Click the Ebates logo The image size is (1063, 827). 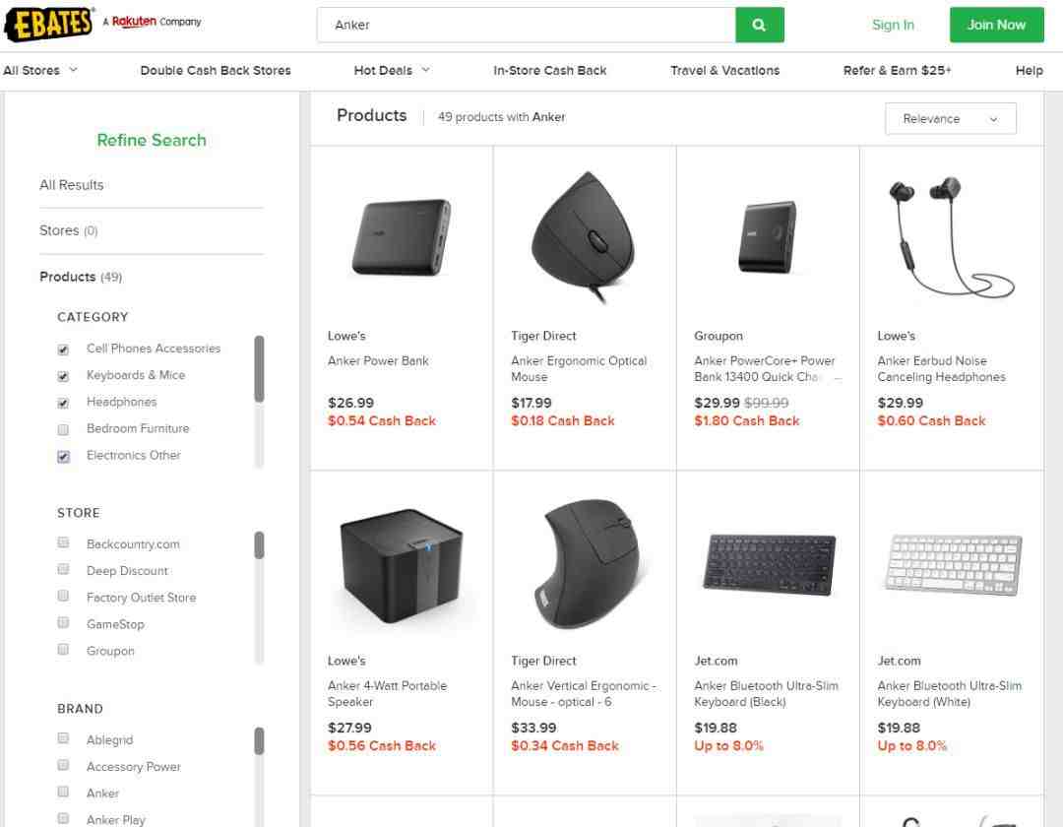pos(49,24)
